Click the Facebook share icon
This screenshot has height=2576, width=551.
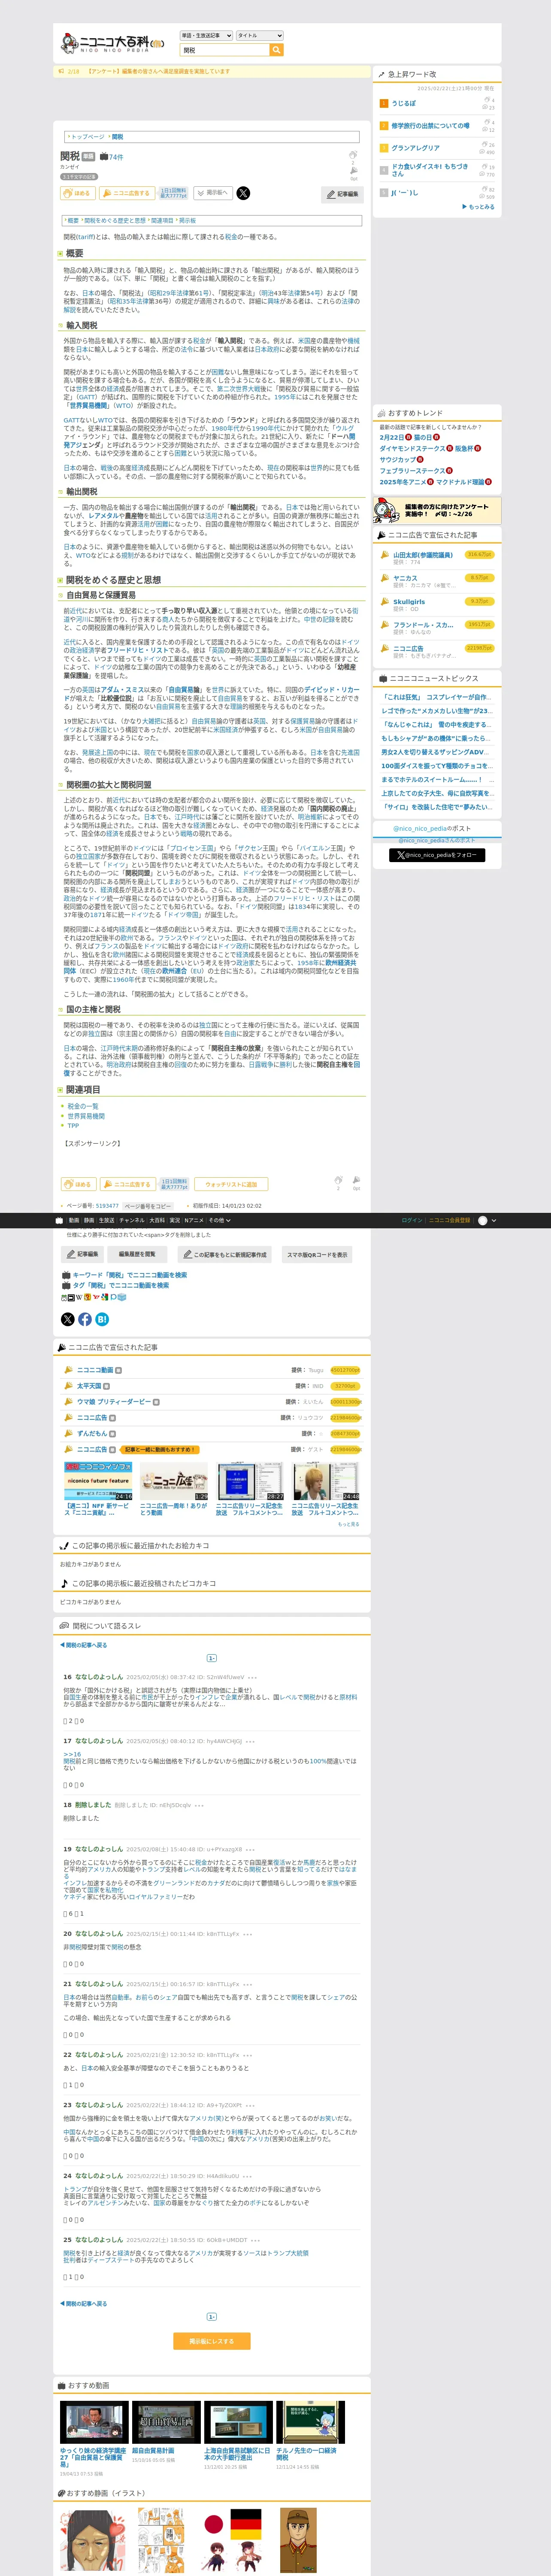[x=85, y=1319]
